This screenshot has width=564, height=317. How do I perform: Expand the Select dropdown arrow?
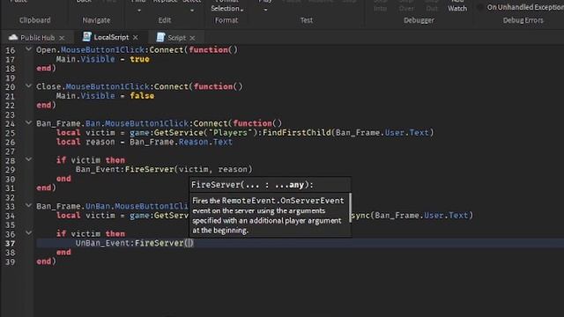pos(192,11)
